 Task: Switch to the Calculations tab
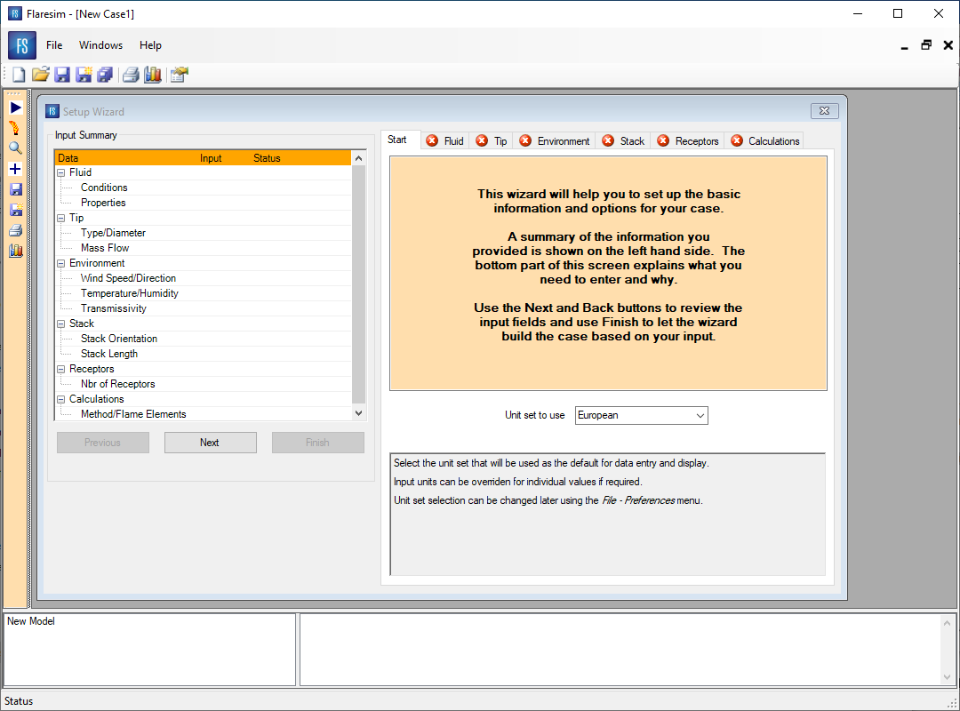(765, 140)
